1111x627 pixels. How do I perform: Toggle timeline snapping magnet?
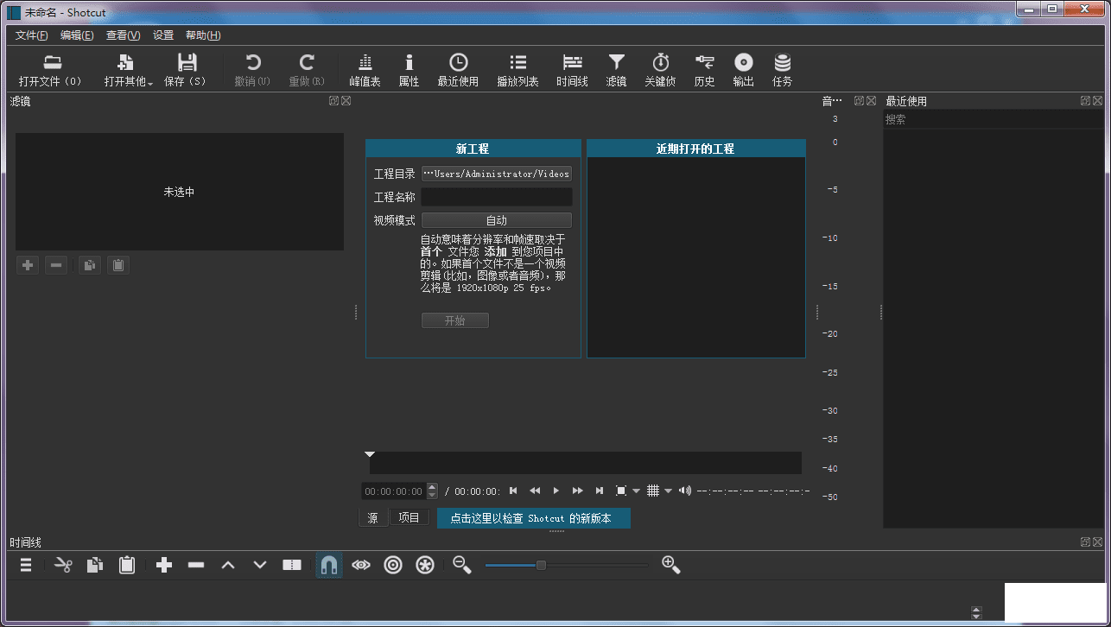click(329, 566)
